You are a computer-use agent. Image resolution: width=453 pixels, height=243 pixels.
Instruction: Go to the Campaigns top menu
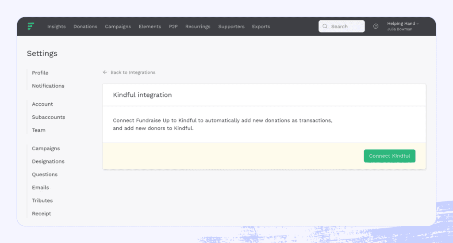118,26
